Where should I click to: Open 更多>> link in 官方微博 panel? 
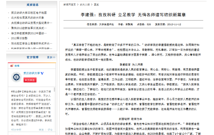coord(51,57)
